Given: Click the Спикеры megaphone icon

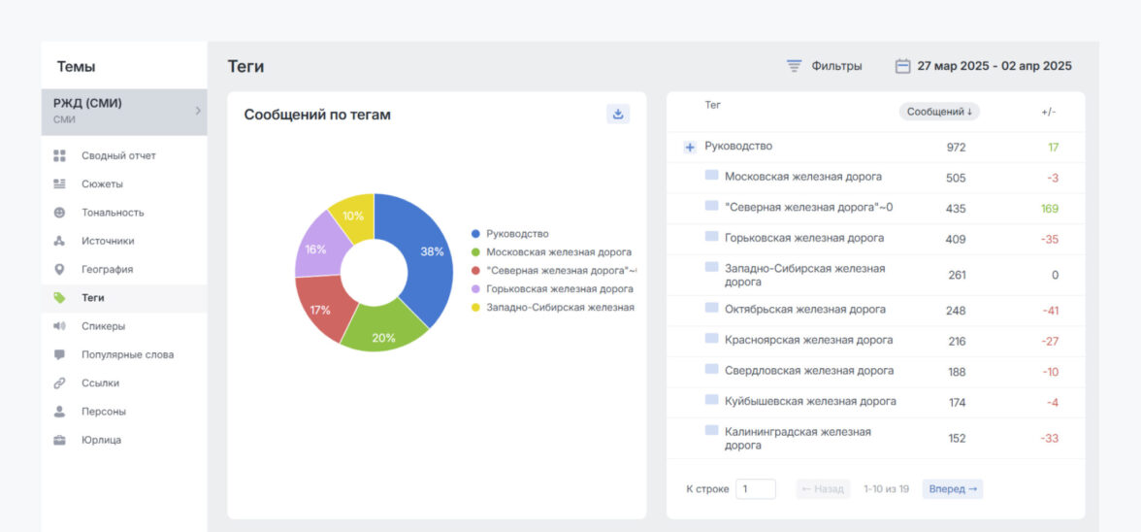Looking at the screenshot, I should click(60, 326).
